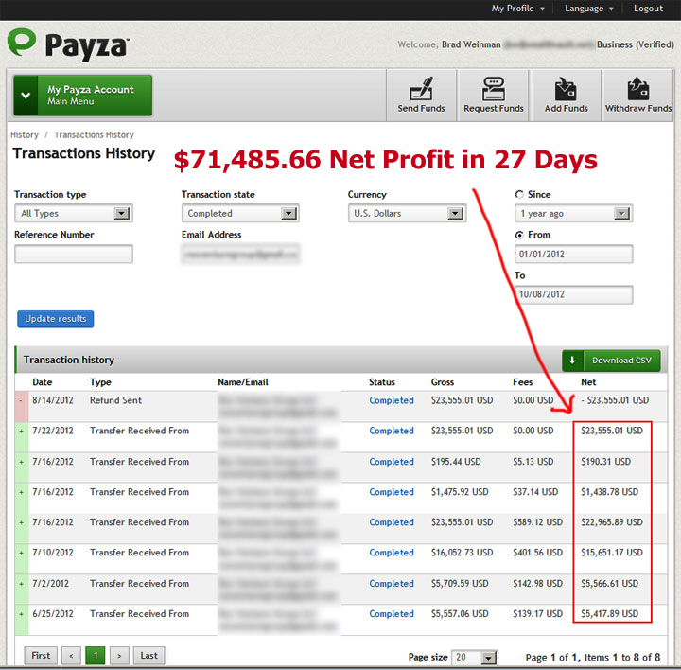Click the Add Funds icon
This screenshot has width=681, height=670.
(566, 89)
